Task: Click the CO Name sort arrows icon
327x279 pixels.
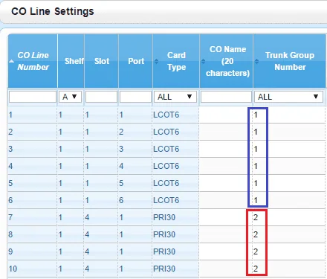Action: click(x=203, y=61)
